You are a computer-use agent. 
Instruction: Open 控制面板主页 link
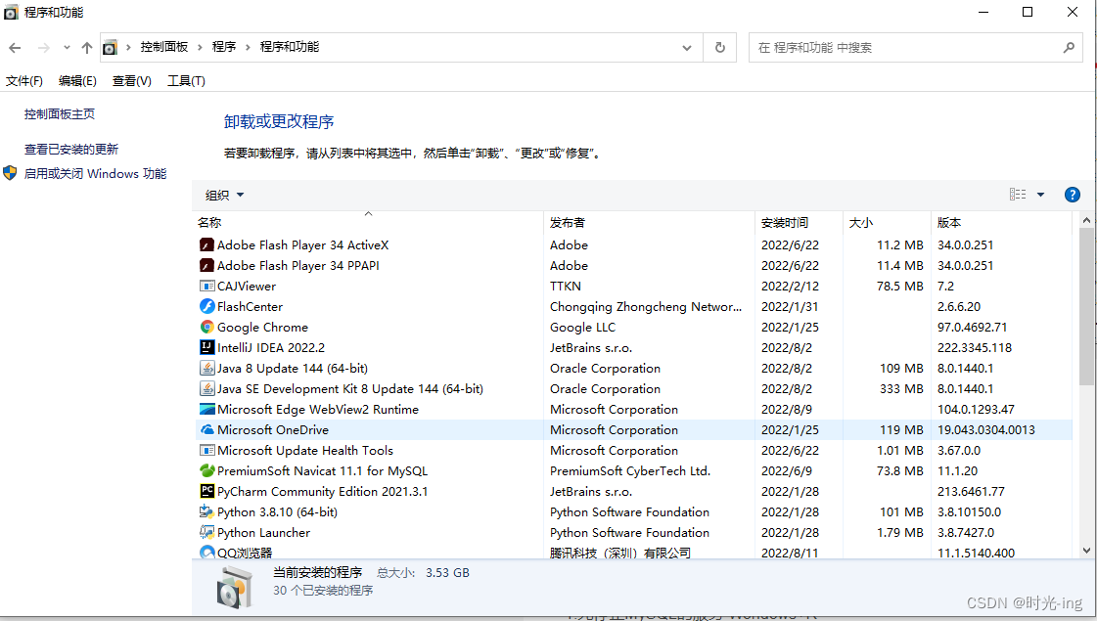coord(60,114)
